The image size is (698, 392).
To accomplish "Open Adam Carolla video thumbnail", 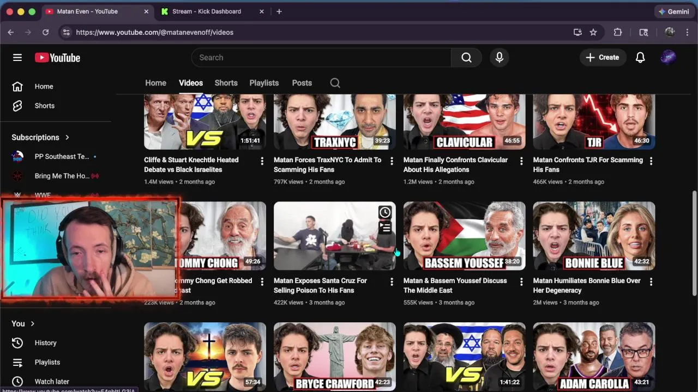I will click(594, 357).
